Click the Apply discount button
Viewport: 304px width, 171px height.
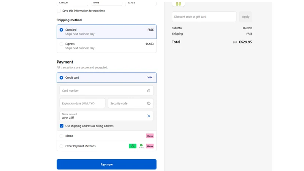point(245,17)
